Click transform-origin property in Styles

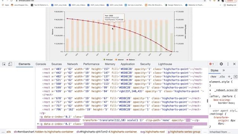point(221,119)
